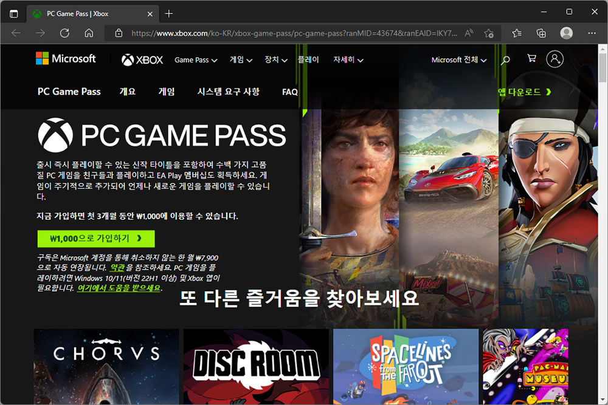The width and height of the screenshot is (608, 405).
Task: Expand the 장치 dropdown menu
Action: click(x=275, y=60)
